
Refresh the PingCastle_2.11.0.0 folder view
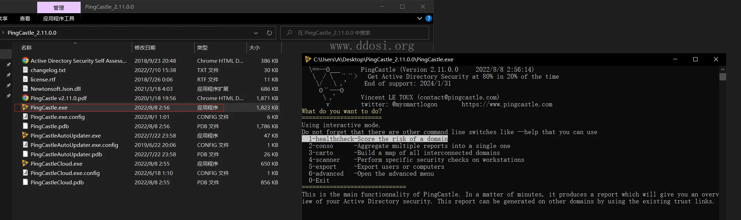(x=269, y=33)
